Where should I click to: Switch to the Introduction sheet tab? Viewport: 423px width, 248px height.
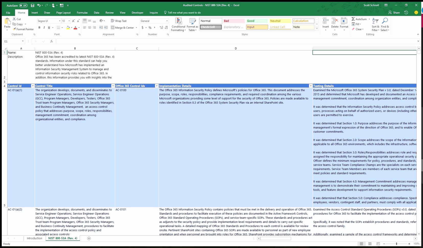(x=34, y=238)
